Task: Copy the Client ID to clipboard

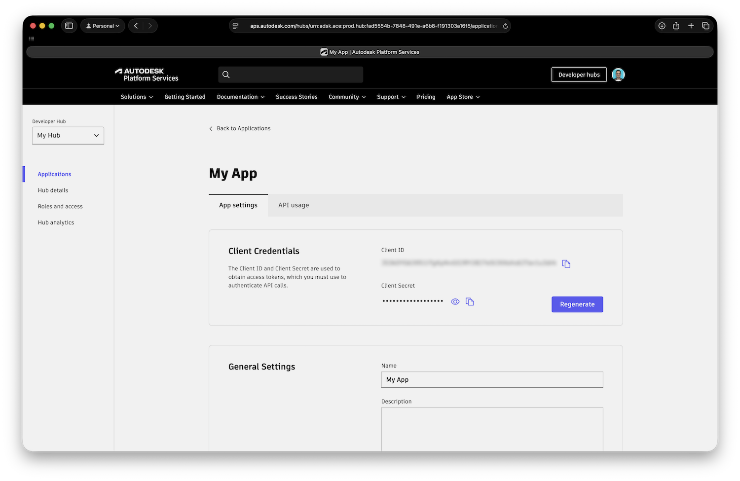Action: (x=566, y=264)
